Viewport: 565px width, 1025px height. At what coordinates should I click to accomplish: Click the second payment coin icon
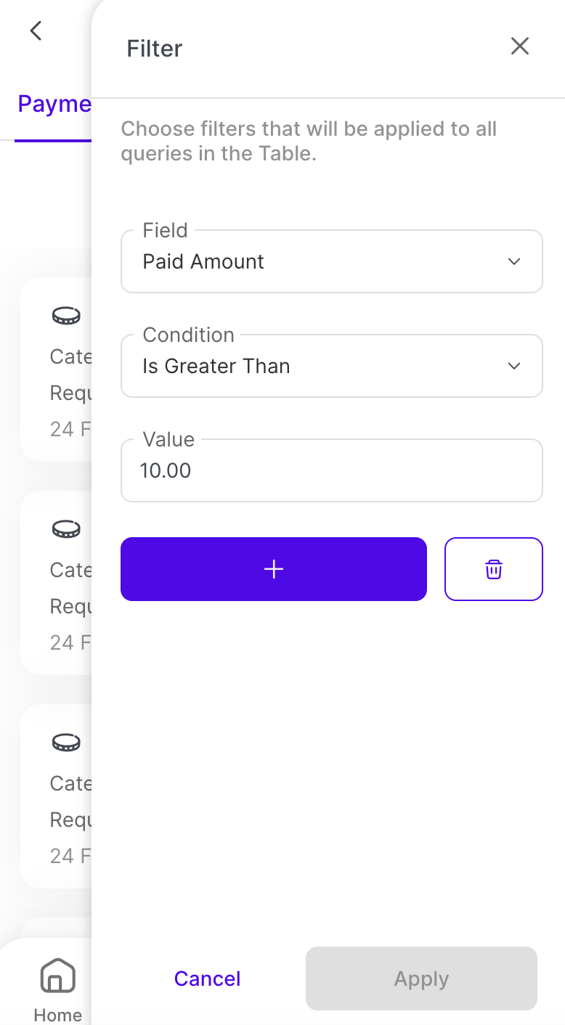point(66,529)
